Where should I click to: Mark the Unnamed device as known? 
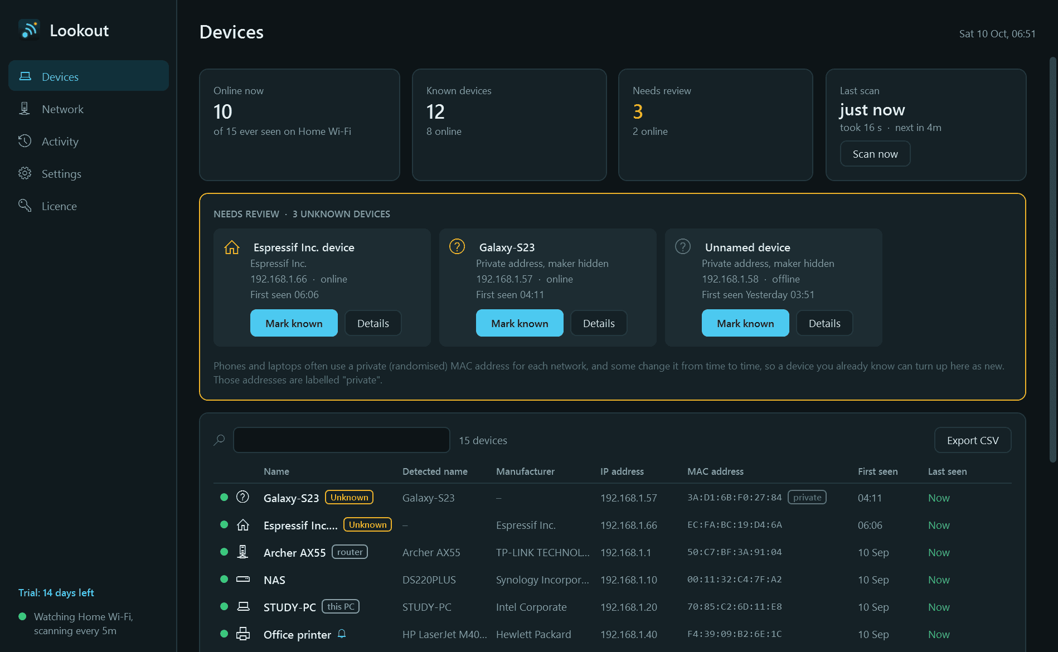click(745, 323)
